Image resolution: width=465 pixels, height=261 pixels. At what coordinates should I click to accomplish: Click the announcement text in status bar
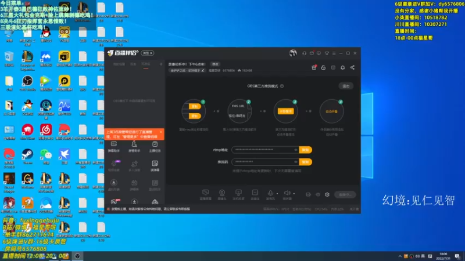click(x=151, y=209)
